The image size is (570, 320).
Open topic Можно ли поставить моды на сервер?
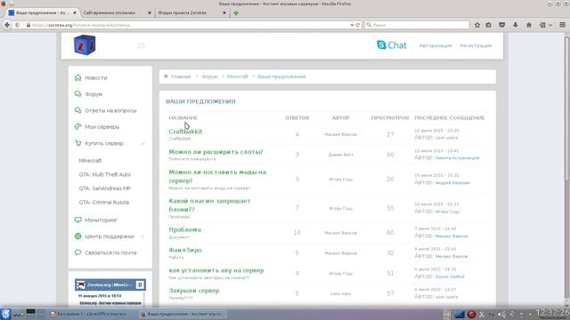pyautogui.click(x=217, y=176)
